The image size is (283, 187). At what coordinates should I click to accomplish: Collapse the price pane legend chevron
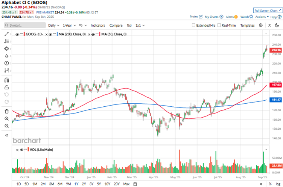tap(266, 34)
